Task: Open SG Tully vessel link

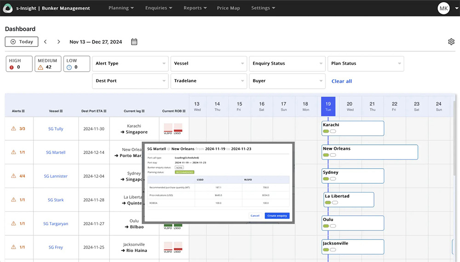Action: [x=56, y=129]
